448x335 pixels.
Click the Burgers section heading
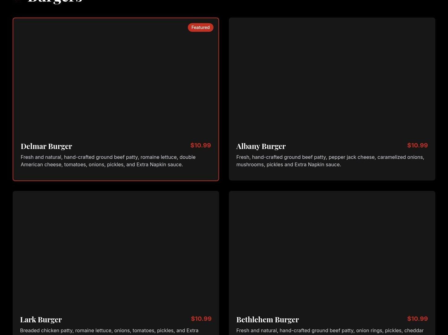(55, 1)
